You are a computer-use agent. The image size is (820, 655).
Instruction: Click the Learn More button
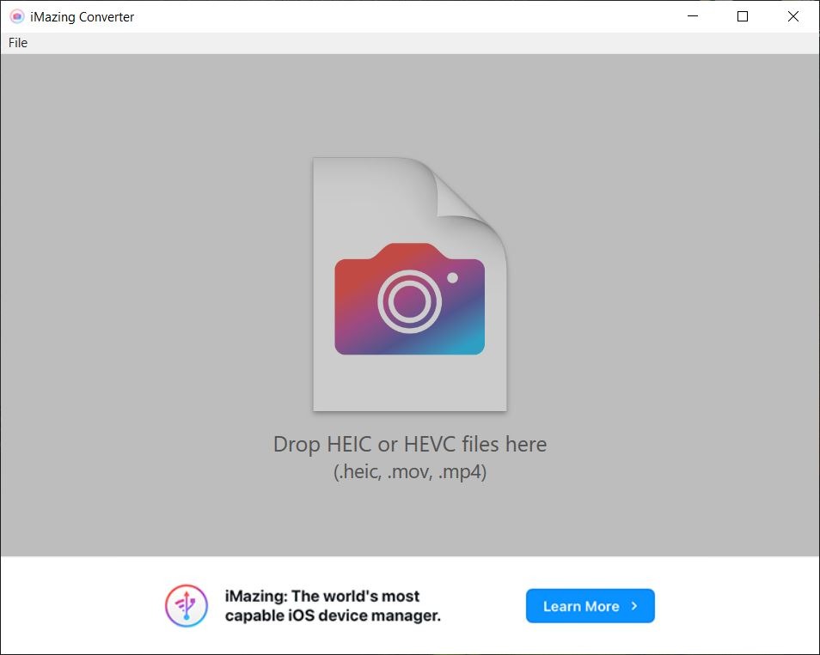pyautogui.click(x=590, y=605)
